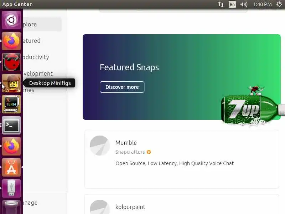The width and height of the screenshot is (285, 214).
Task: Open the Development category in sidebar
Action: pyautogui.click(x=42, y=73)
